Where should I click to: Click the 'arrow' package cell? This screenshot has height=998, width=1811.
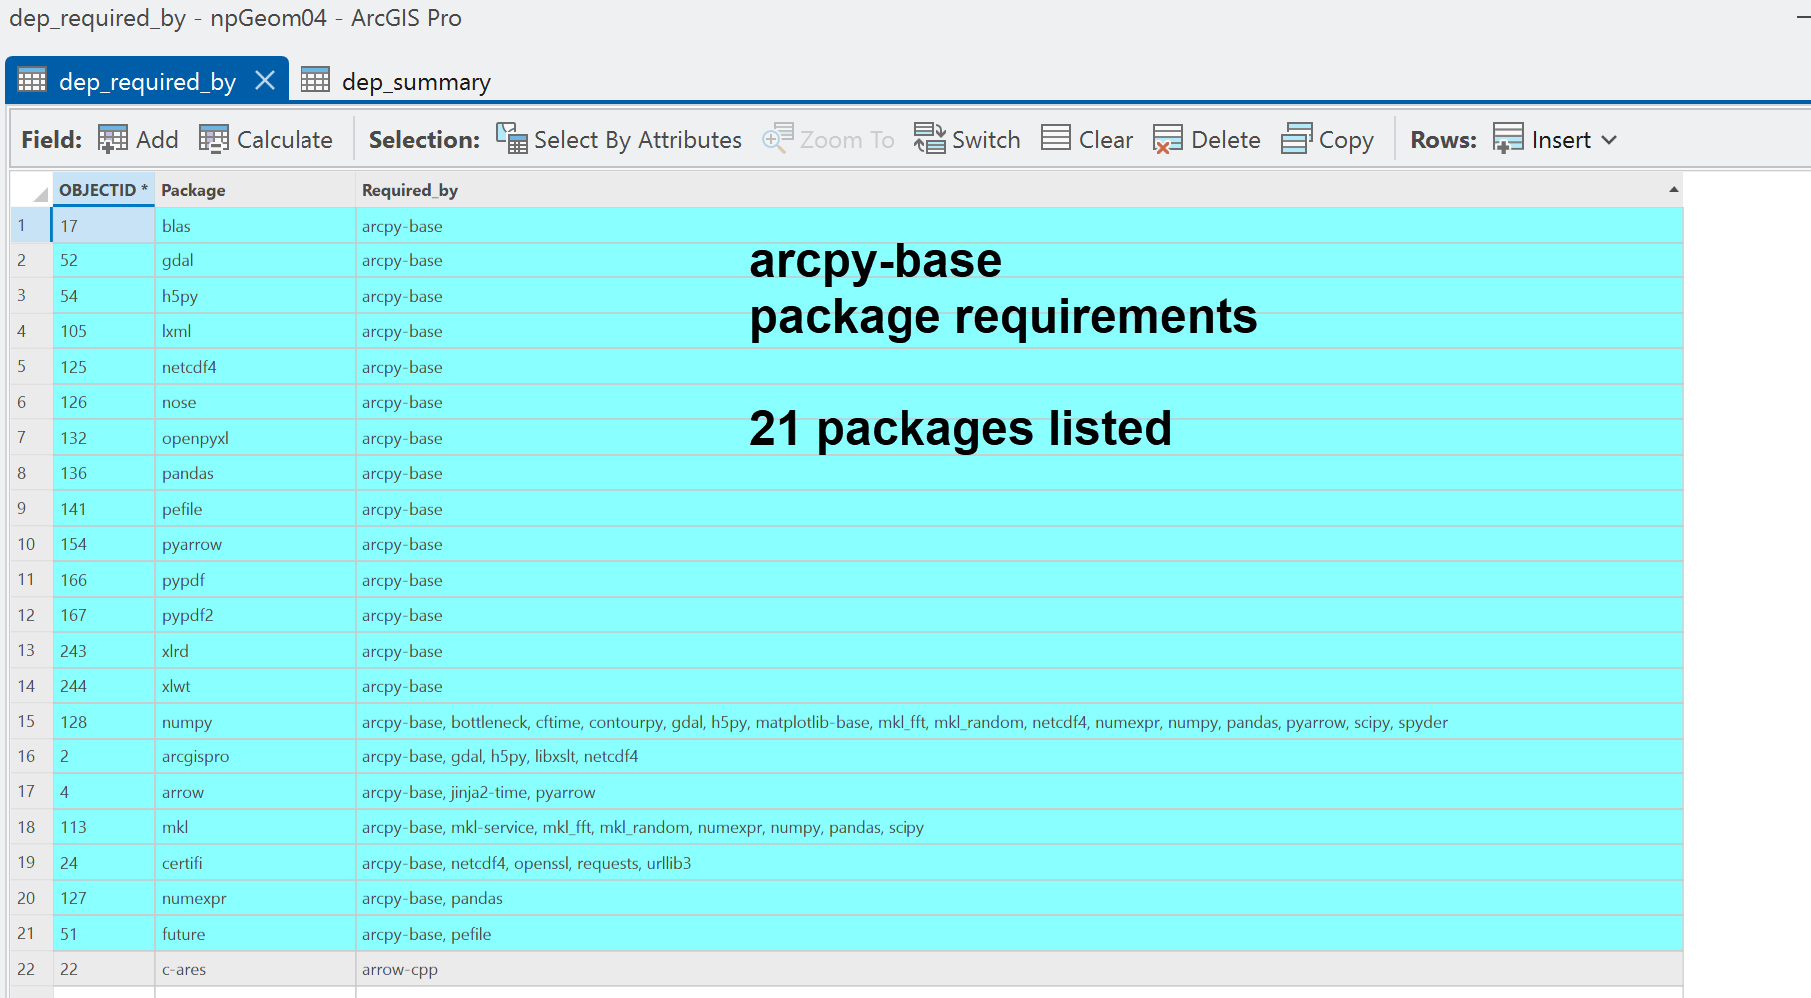(x=256, y=792)
